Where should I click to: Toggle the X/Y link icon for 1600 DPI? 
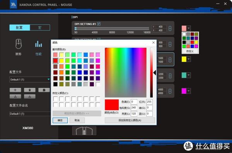click(170, 60)
